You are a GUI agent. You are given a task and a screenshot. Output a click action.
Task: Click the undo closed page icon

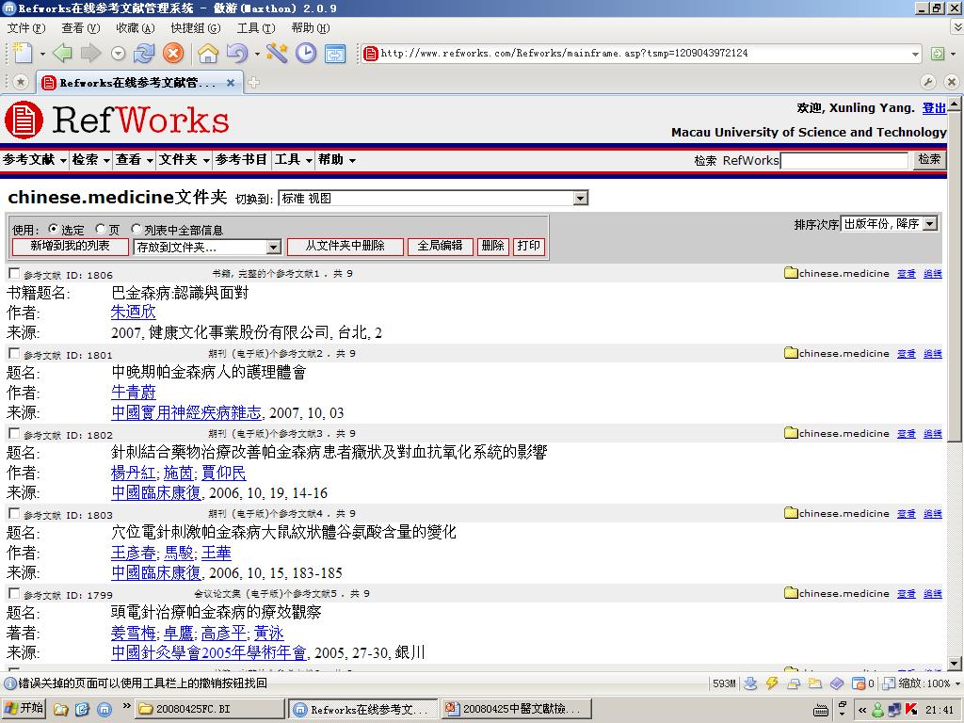[237, 54]
